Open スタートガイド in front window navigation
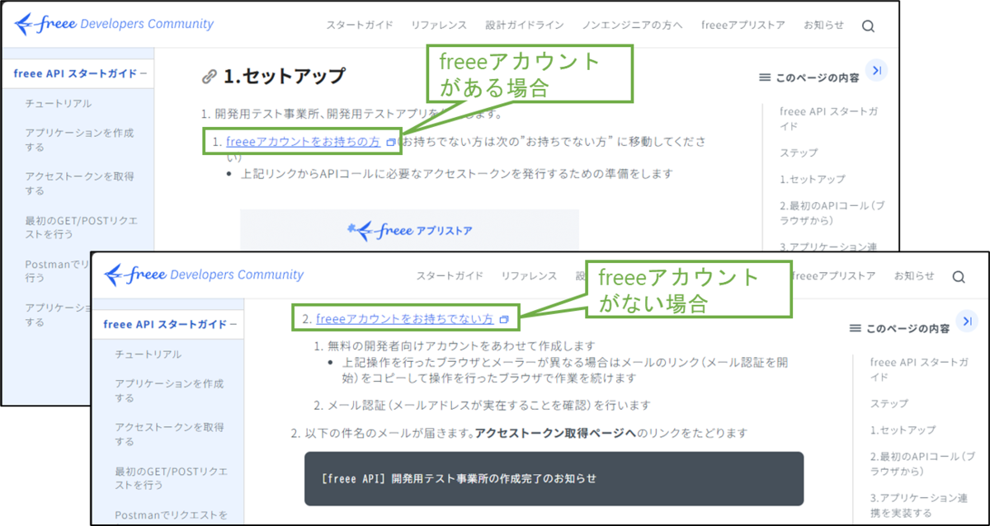Viewport: 990px width, 526px height. click(450, 276)
